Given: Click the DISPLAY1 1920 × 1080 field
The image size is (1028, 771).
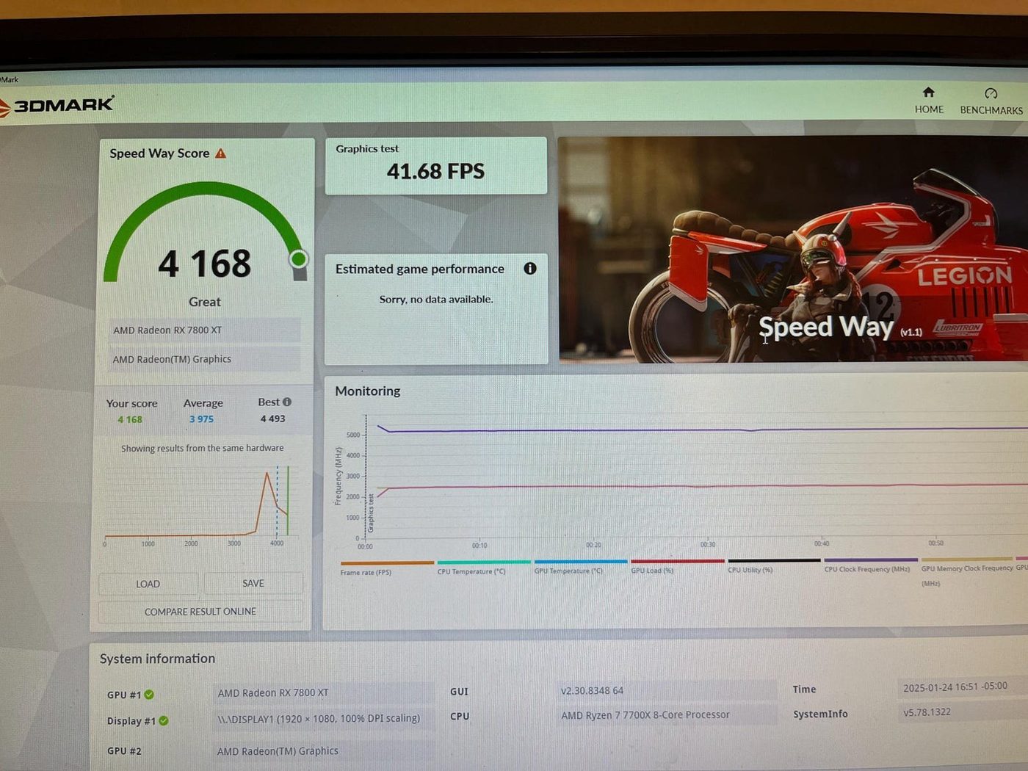Looking at the screenshot, I should [x=322, y=718].
